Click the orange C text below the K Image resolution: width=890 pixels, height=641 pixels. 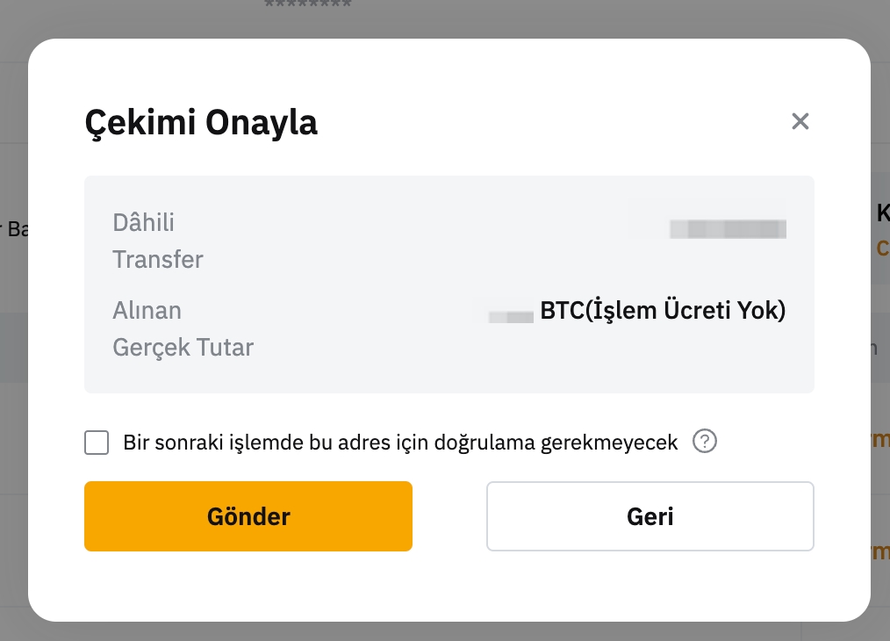click(883, 248)
